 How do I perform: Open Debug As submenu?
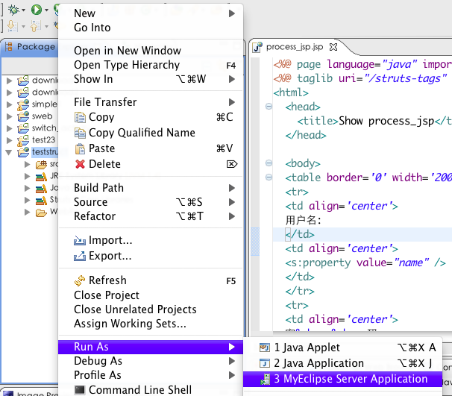point(98,361)
